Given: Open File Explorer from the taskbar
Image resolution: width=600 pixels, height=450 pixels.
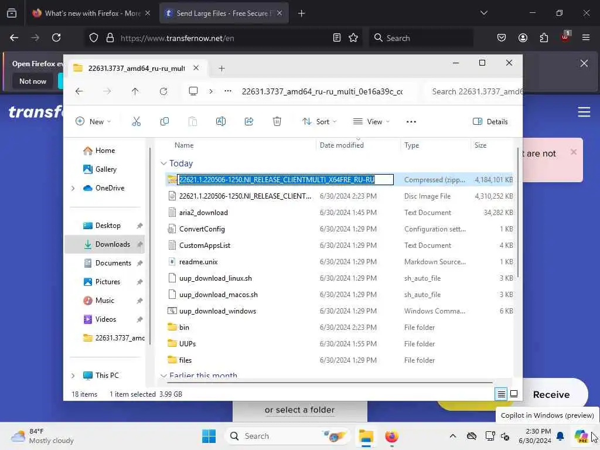Looking at the screenshot, I should [x=366, y=436].
